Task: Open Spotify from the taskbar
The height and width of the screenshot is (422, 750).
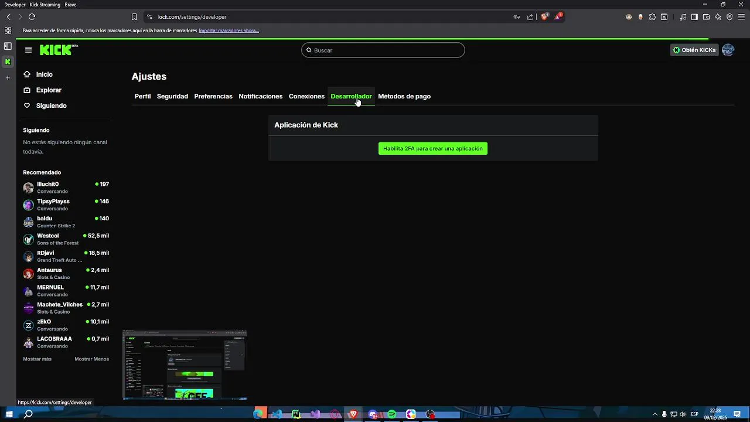Action: tap(392, 414)
